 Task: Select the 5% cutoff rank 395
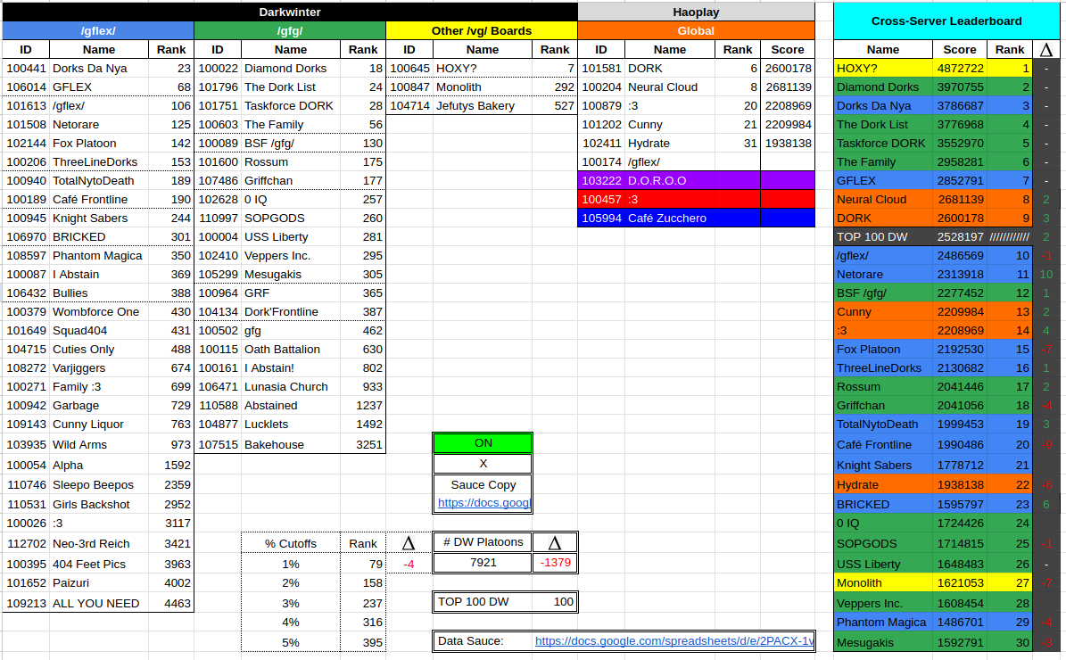(363, 642)
